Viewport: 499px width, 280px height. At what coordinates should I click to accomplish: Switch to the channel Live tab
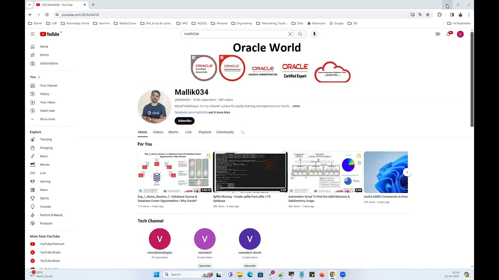(188, 132)
